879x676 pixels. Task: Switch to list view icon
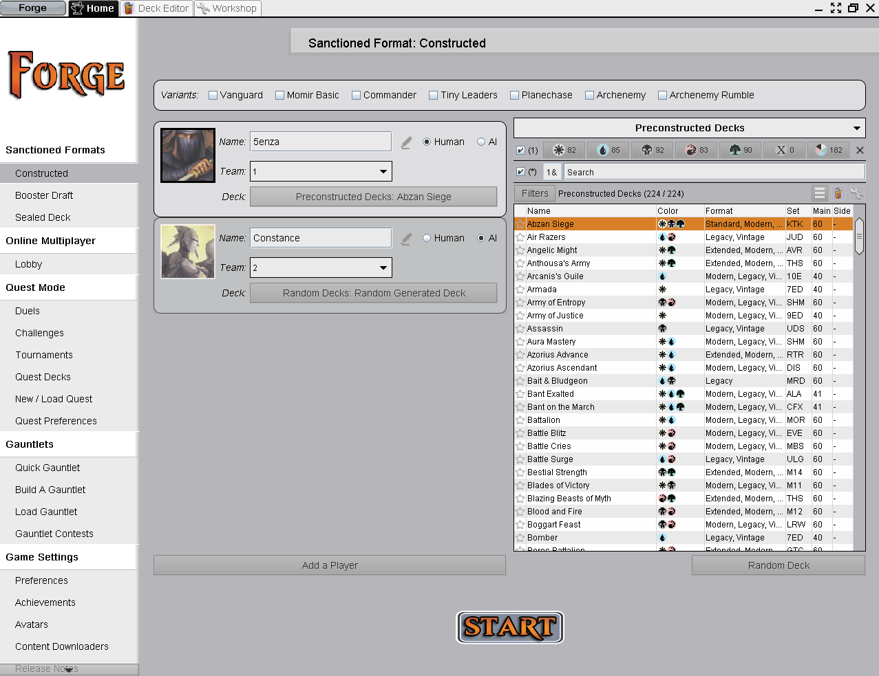point(819,194)
